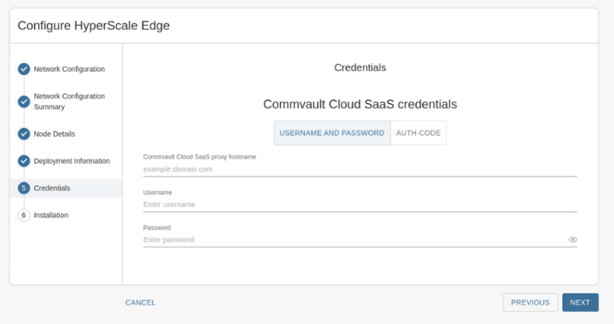This screenshot has width=614, height=324.
Task: Cancel the HyperScale Edge configuration
Action: pos(140,303)
